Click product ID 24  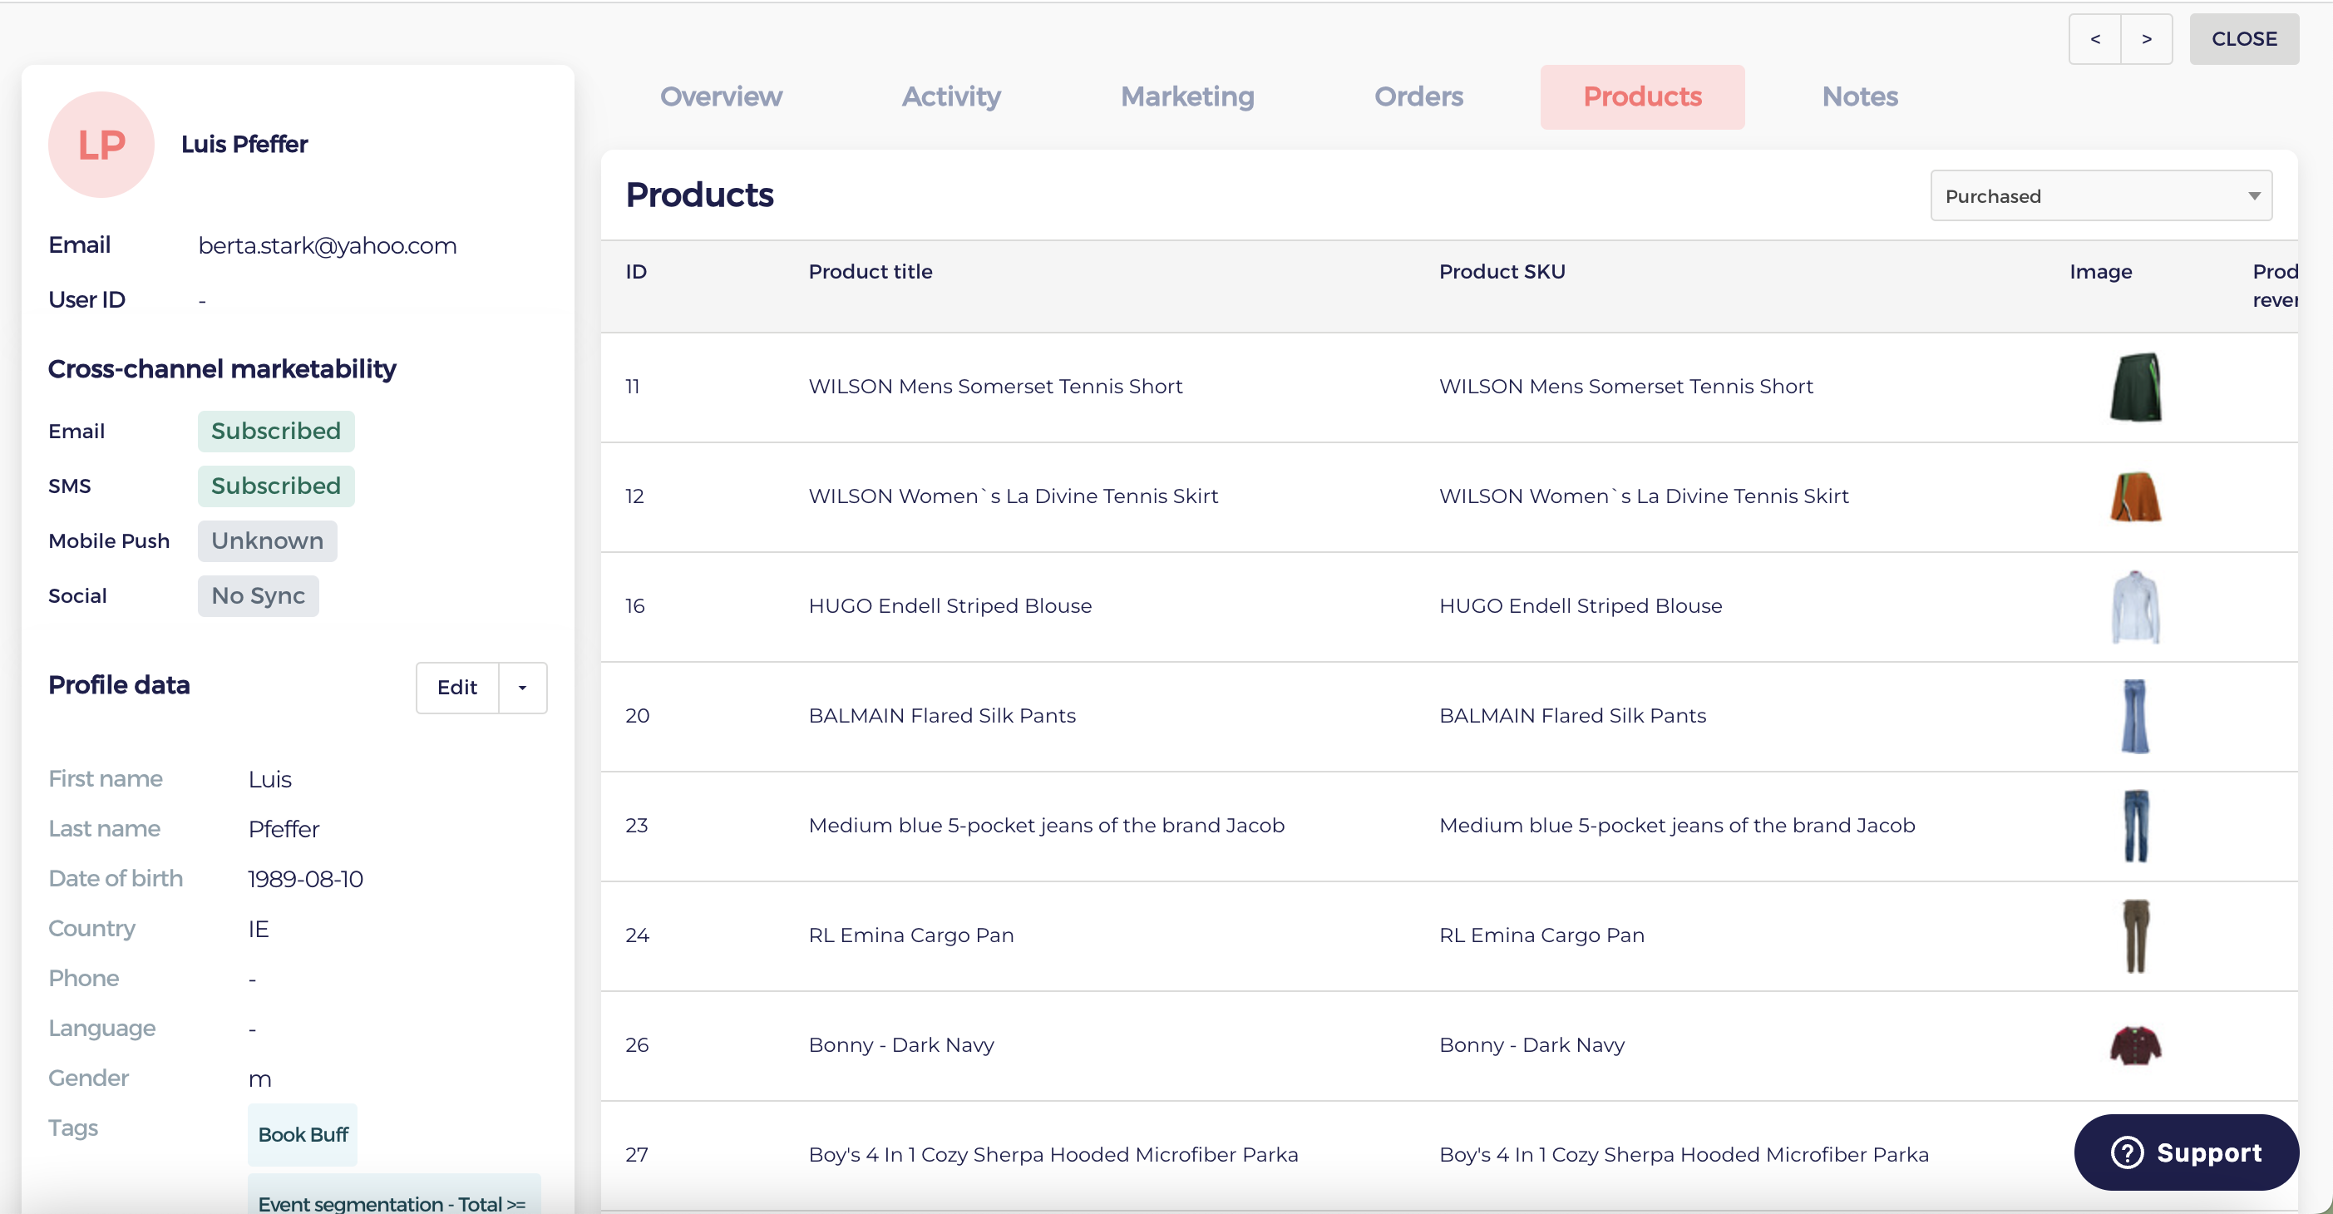tap(637, 935)
